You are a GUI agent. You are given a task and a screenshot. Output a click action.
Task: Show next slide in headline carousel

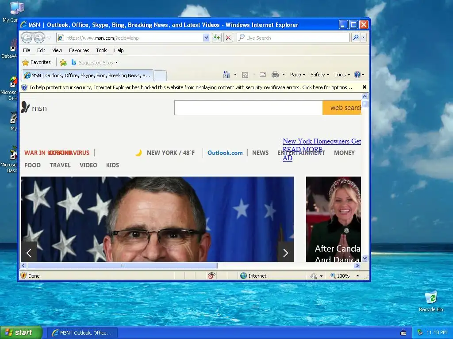285,252
